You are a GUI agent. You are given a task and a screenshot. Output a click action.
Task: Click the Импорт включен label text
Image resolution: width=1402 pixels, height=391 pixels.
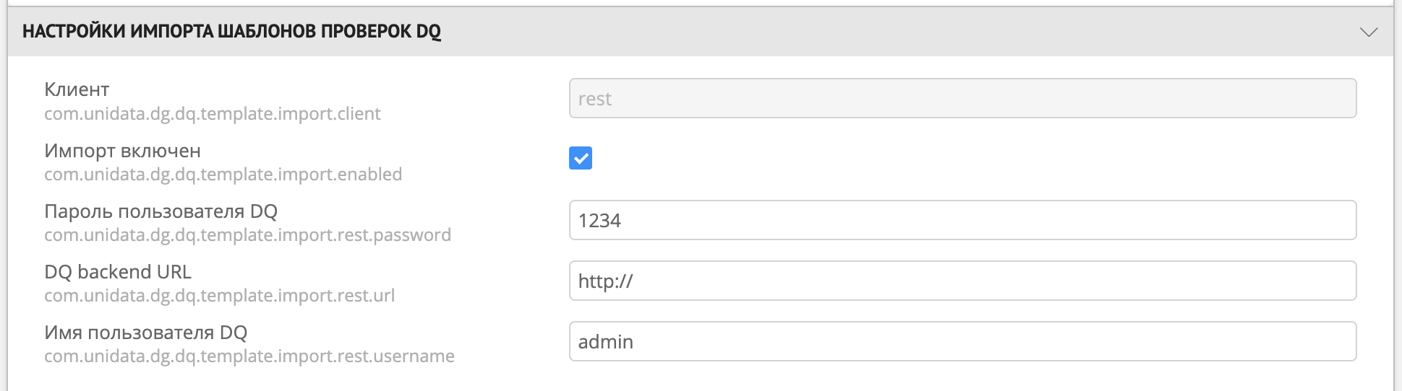coord(122,151)
